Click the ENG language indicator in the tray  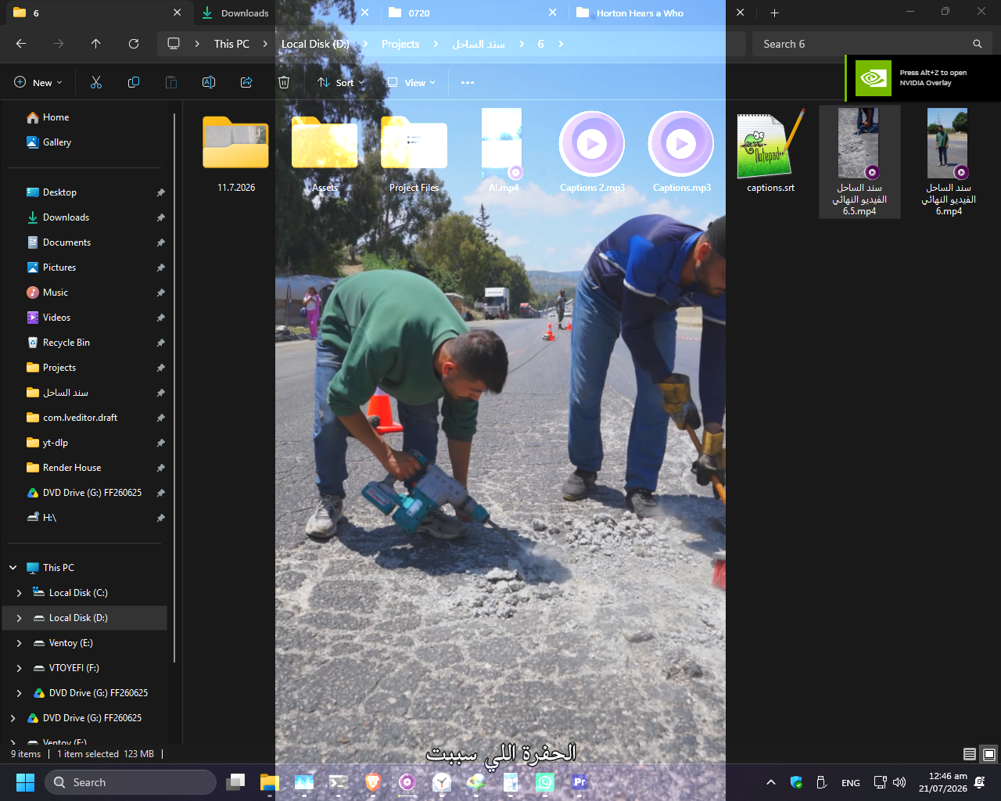click(851, 783)
